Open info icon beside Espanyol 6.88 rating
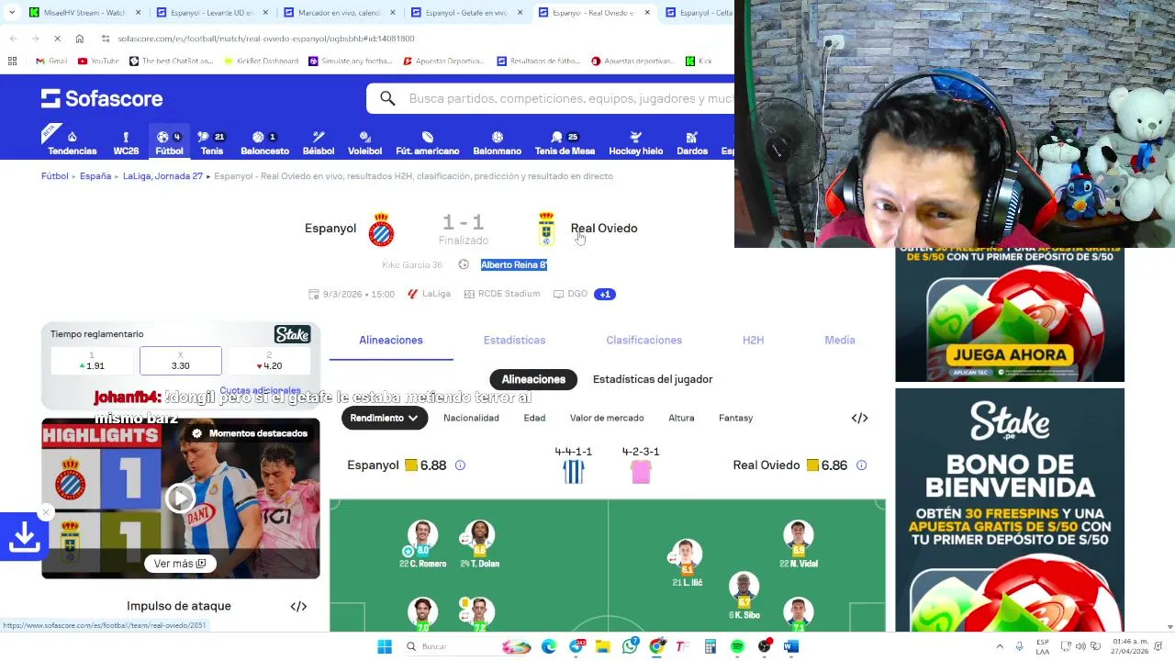This screenshot has width=1175, height=661. [460, 465]
